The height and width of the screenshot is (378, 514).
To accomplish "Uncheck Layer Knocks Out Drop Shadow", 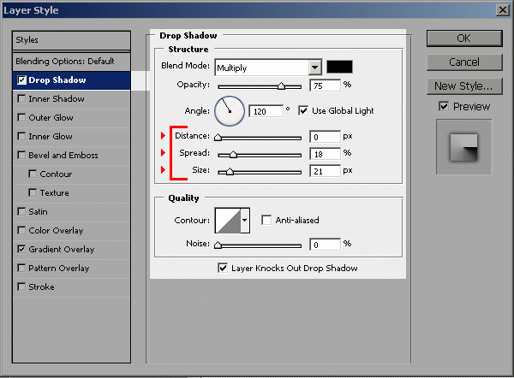I will tap(223, 268).
